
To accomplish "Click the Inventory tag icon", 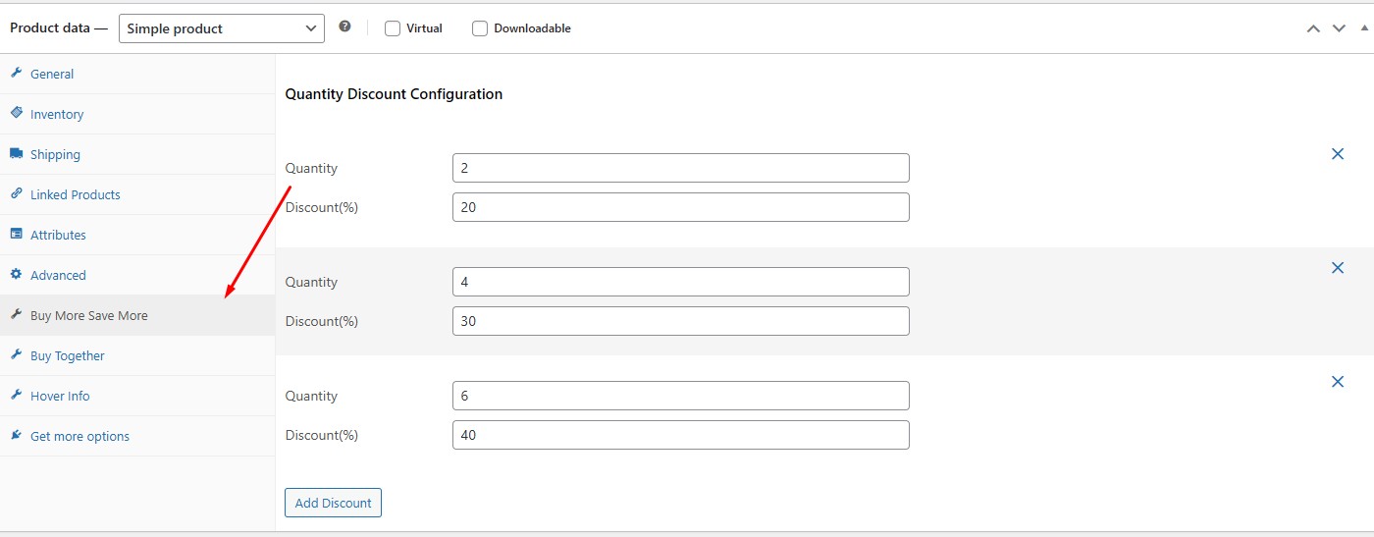I will click(16, 114).
